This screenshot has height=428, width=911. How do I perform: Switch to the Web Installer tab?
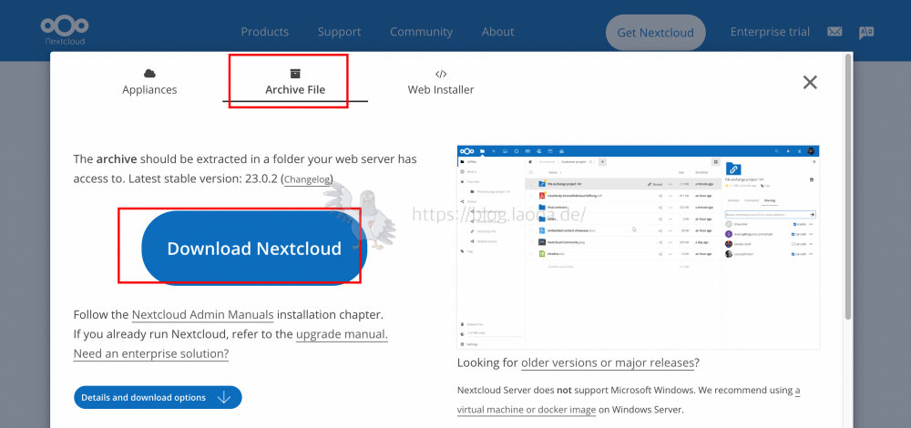coord(441,83)
